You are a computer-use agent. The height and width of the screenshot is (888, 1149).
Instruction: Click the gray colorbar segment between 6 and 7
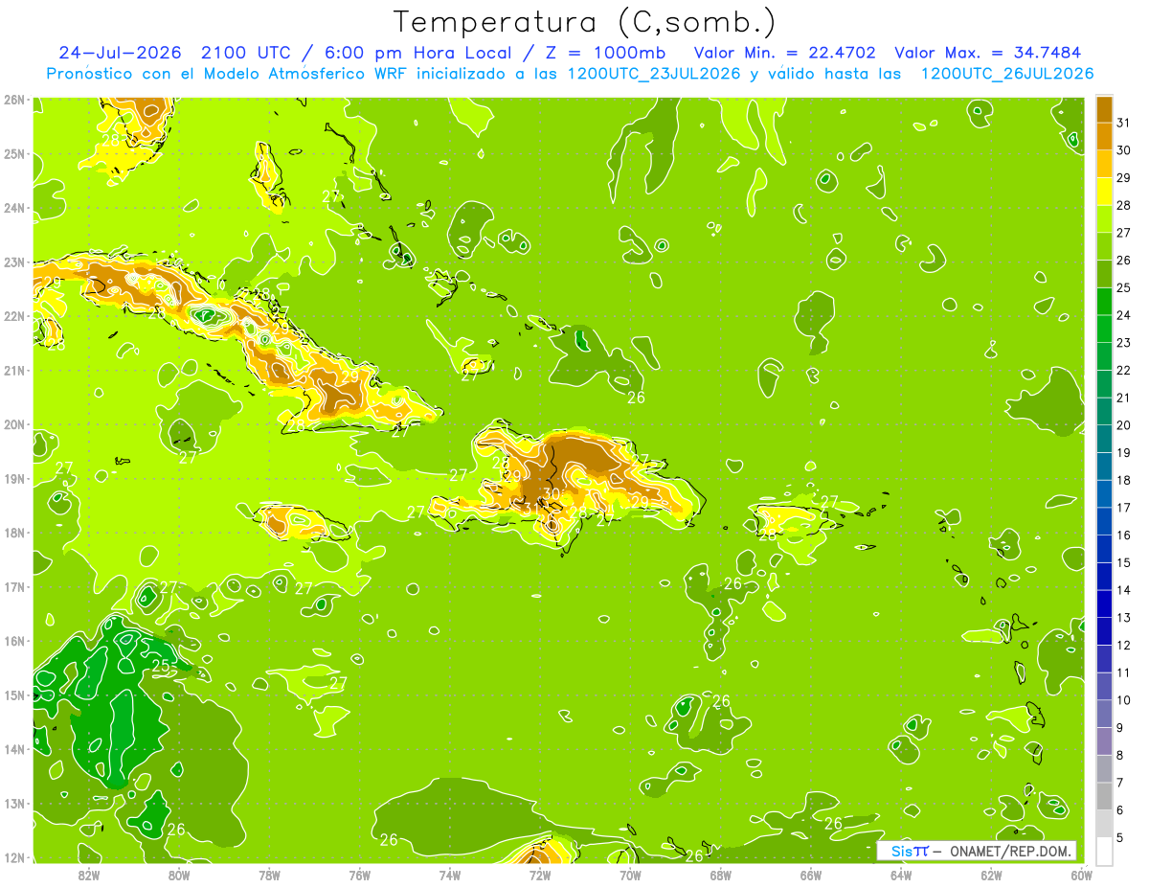1104,797
